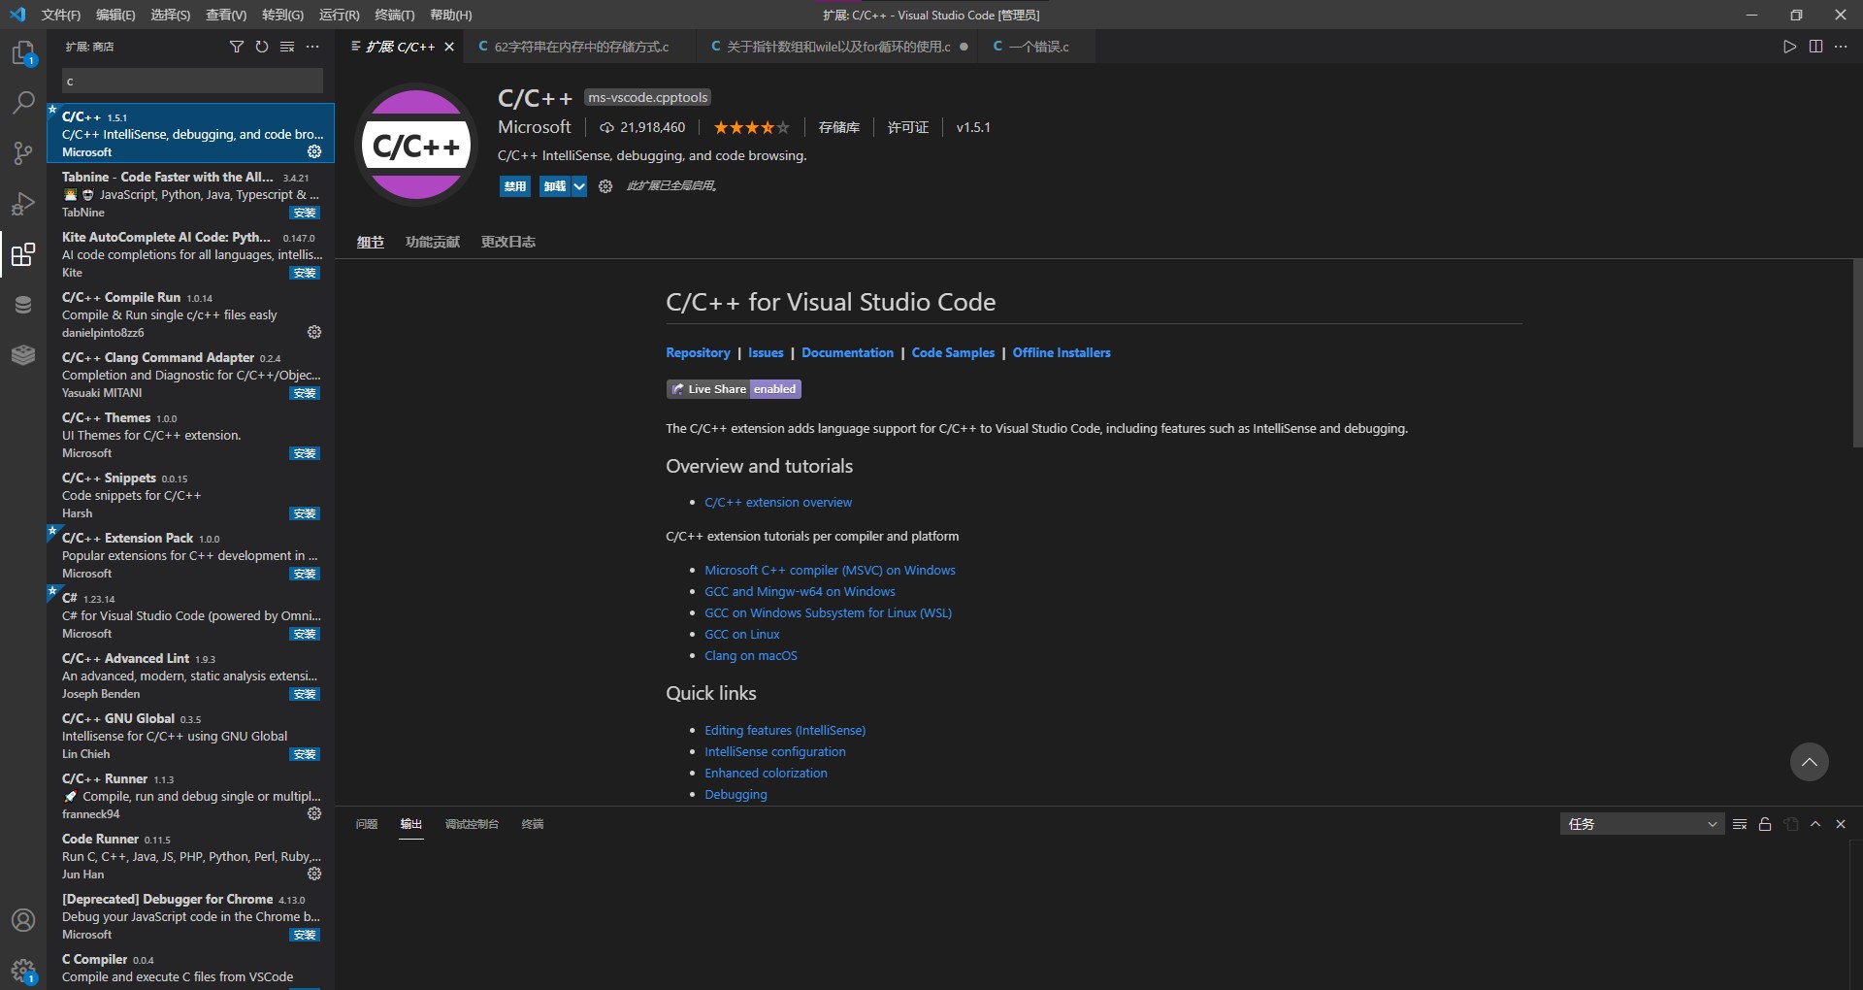Open GCC and Mingw-w64 on Windows link

(800, 591)
